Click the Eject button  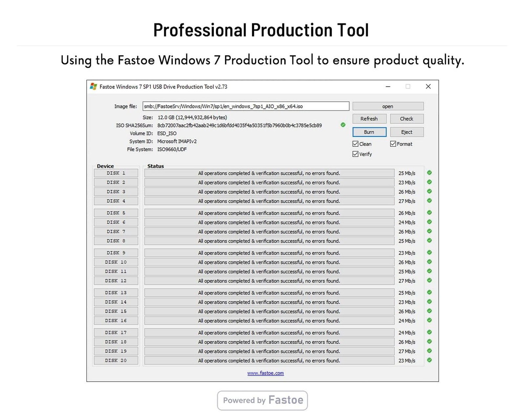click(407, 132)
